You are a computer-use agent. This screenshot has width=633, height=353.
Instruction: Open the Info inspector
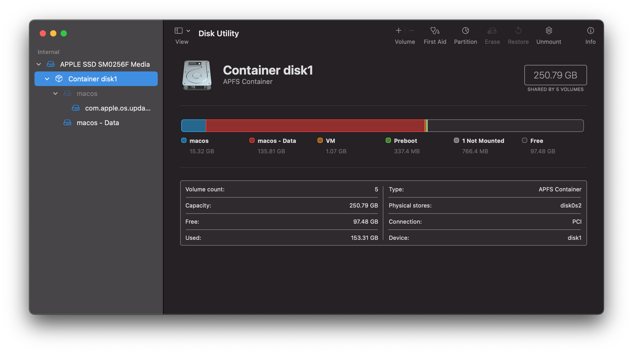click(590, 31)
